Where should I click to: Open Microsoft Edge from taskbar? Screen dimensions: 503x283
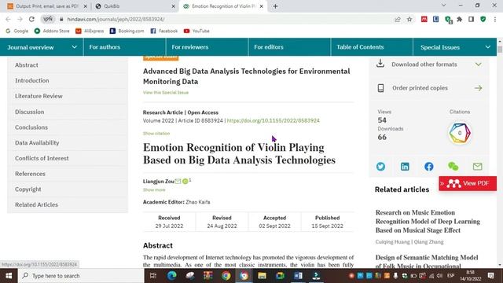tap(172, 276)
